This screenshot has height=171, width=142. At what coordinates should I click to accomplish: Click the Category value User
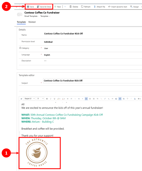pos(46,48)
